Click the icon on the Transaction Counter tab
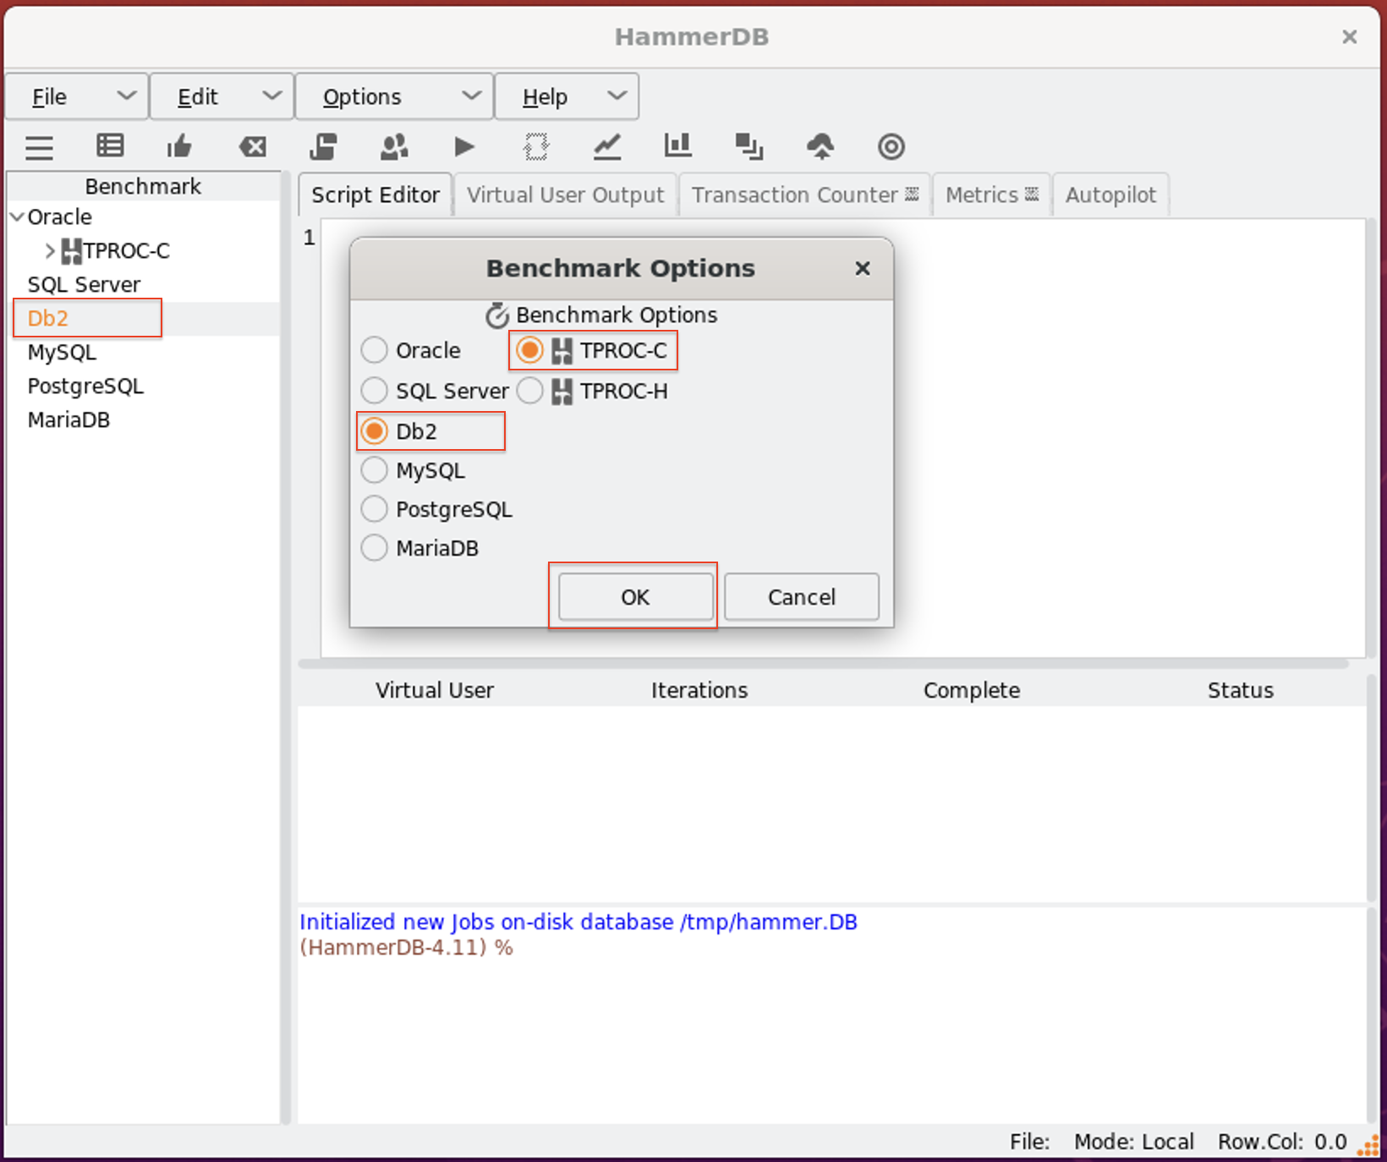1387x1162 pixels. [x=912, y=195]
